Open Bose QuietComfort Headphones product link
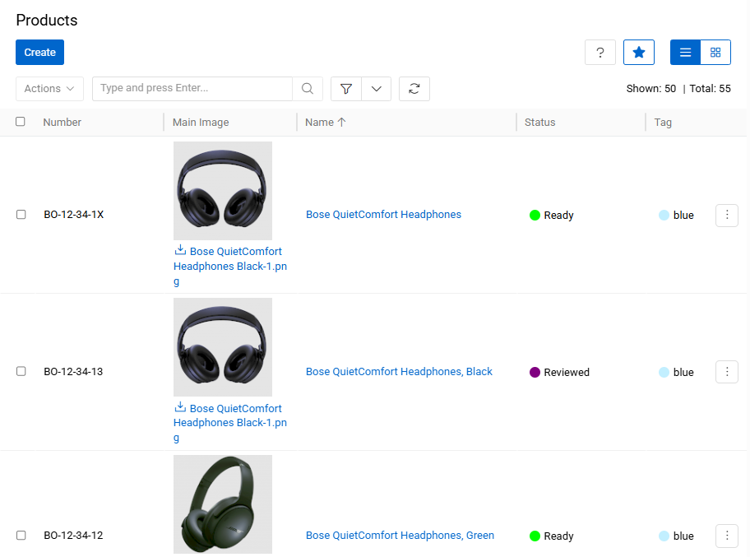 click(x=383, y=215)
